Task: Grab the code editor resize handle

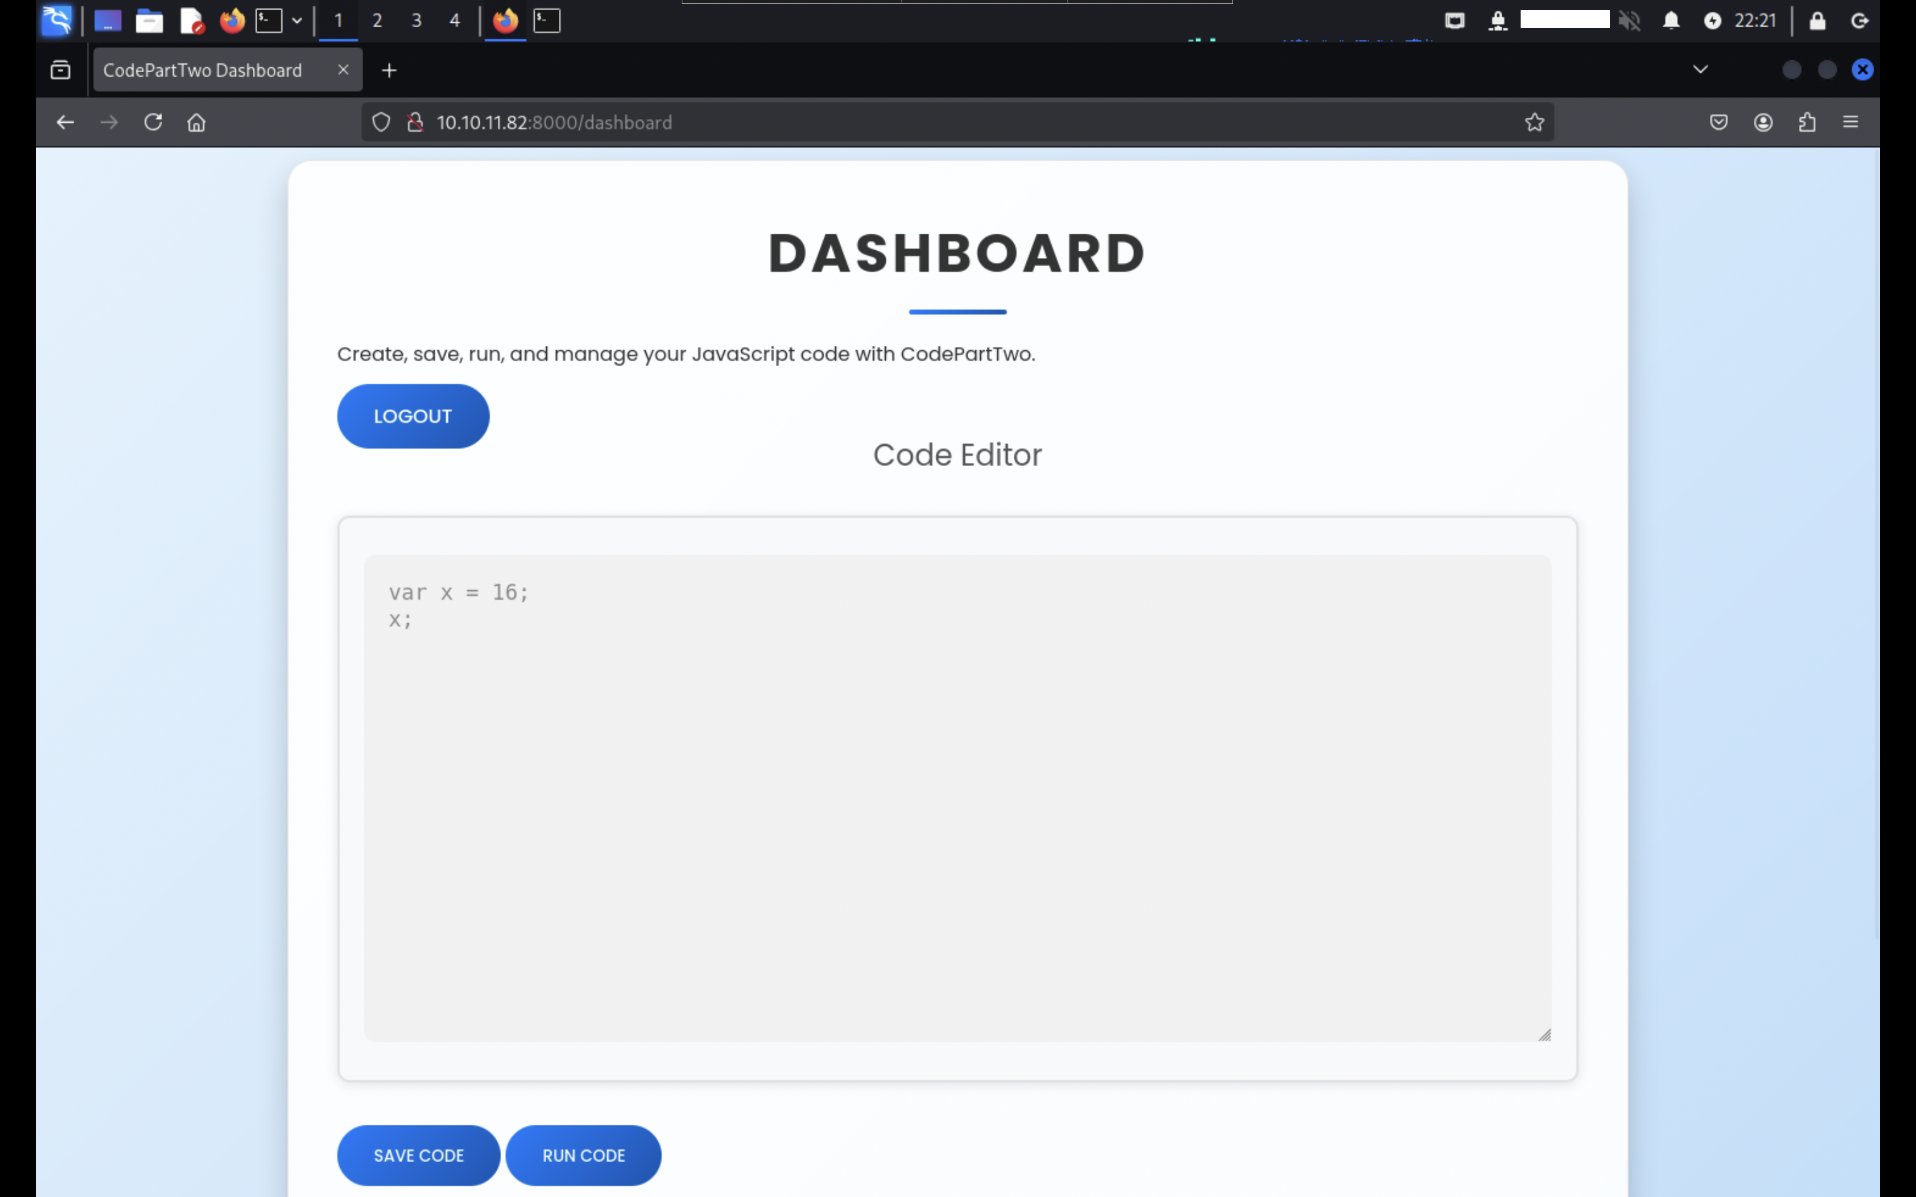Action: (x=1544, y=1035)
